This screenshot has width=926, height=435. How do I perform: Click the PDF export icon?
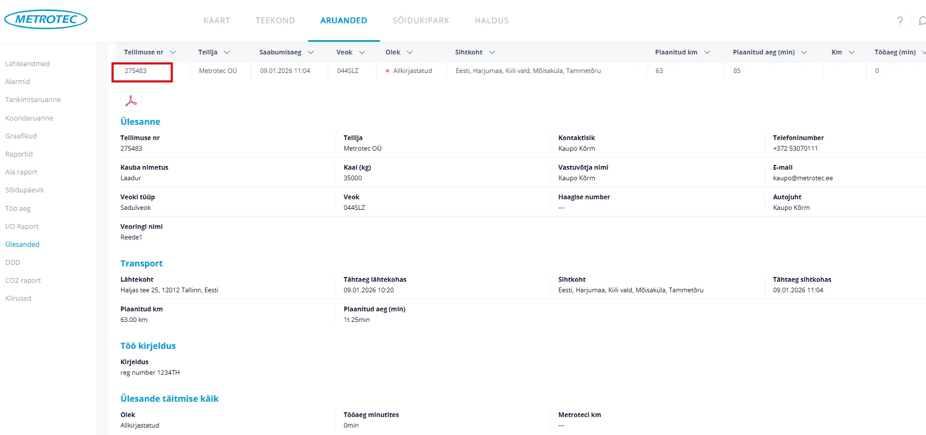pyautogui.click(x=131, y=101)
